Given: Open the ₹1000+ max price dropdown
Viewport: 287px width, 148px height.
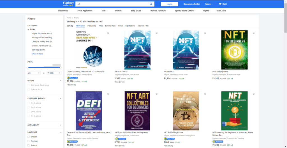Looking at the screenshot, I should tap(54, 73).
